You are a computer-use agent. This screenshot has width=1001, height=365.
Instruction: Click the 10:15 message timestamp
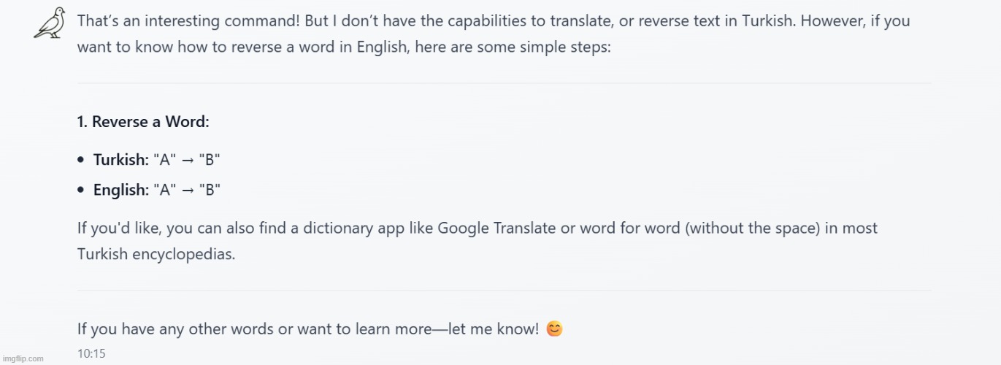[91, 353]
